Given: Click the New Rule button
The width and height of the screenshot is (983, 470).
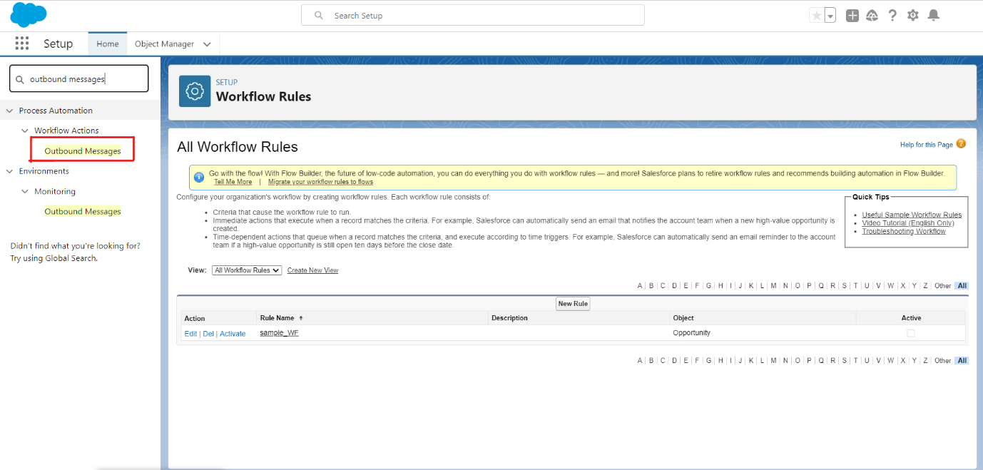Looking at the screenshot, I should 573,304.
